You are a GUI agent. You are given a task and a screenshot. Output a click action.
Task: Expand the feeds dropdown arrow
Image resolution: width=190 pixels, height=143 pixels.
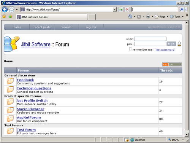pos(144,17)
